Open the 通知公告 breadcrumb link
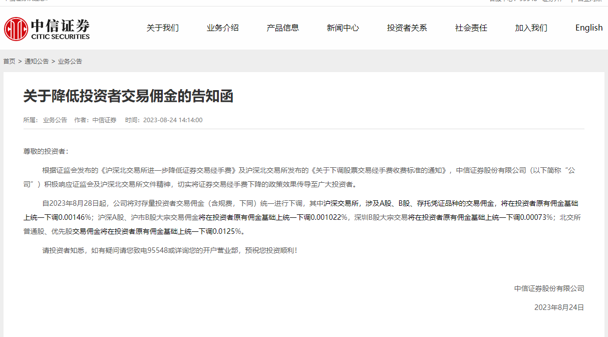 point(37,62)
